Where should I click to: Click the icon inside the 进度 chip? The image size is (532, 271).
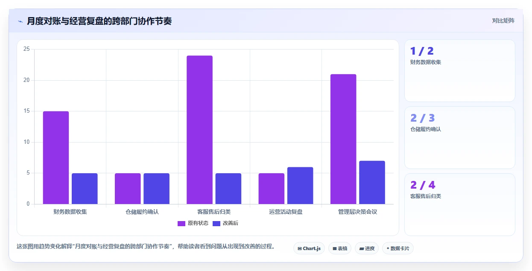click(x=362, y=248)
